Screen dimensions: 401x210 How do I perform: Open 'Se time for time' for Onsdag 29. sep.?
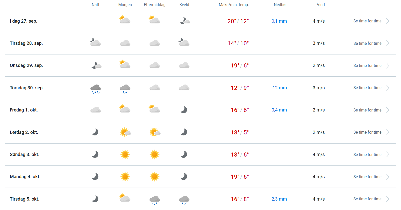coord(367,66)
